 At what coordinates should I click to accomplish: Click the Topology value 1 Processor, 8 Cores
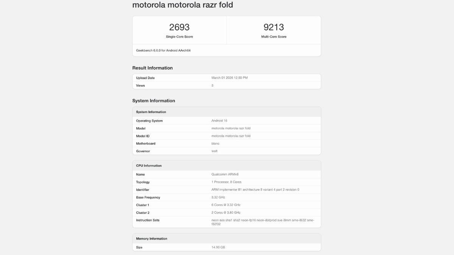226,182
